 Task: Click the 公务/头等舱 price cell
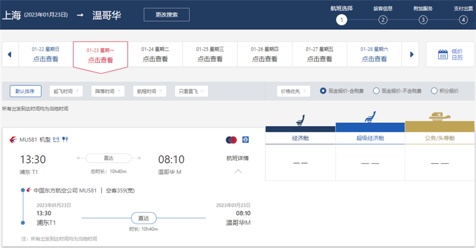click(440, 163)
